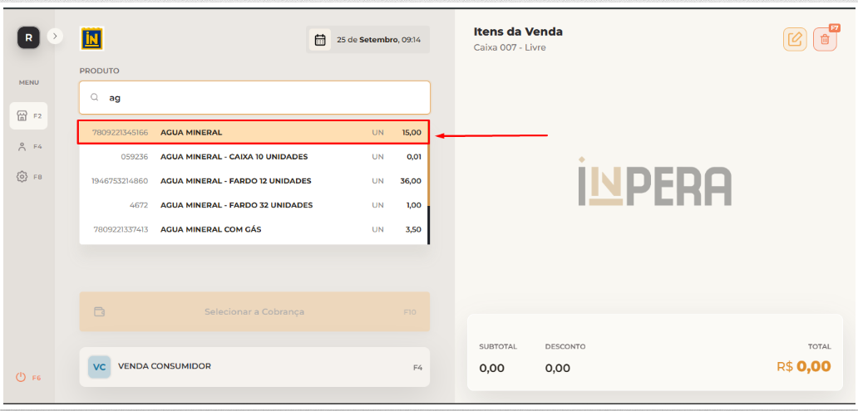858x411 pixels.
Task: Click the VC customer badge
Action: pos(99,367)
